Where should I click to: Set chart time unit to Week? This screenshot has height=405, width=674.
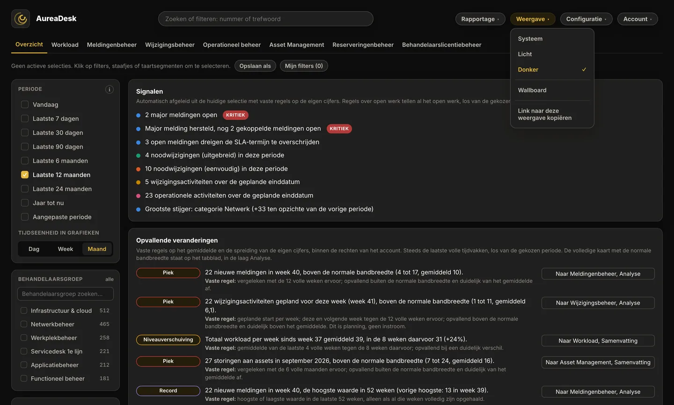point(66,249)
